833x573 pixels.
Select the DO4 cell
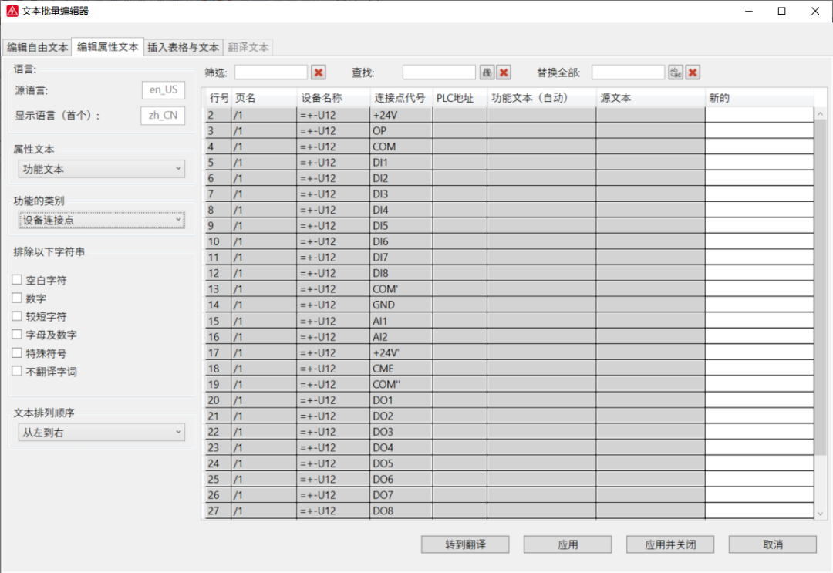(x=401, y=447)
